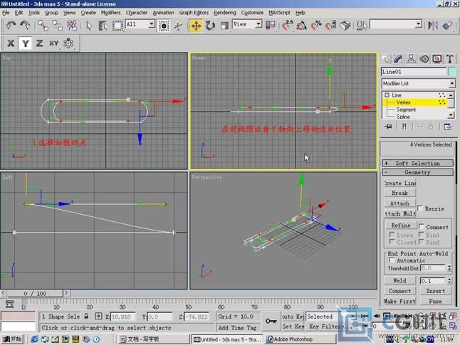Click the Line01 object name field
460x345 pixels.
click(x=414, y=72)
